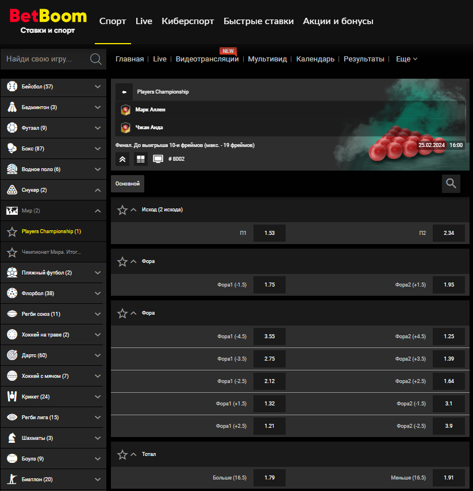Expand the Бокс (87) chevron
The width and height of the screenshot is (473, 491).
[x=98, y=148]
